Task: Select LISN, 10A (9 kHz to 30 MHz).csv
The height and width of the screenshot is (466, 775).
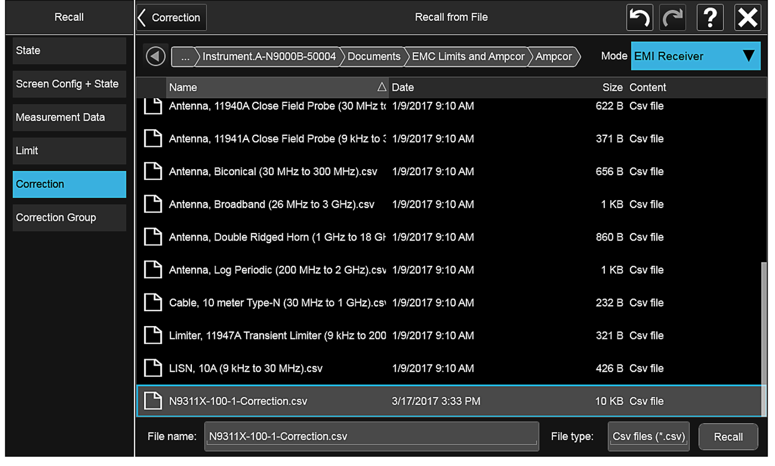Action: (x=246, y=369)
